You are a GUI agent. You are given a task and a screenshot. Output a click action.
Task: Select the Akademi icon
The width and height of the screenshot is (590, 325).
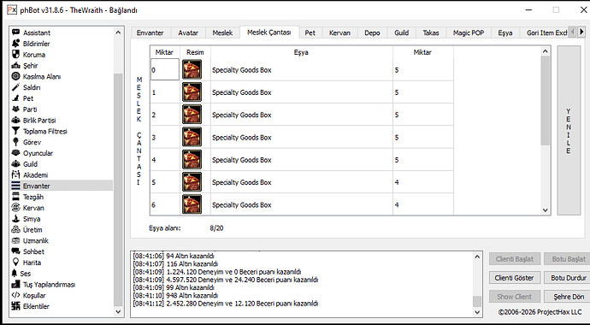click(15, 174)
